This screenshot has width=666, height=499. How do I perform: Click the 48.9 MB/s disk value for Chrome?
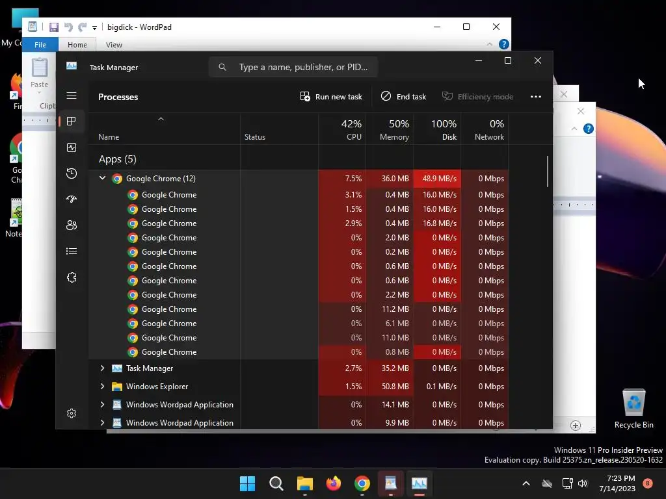(x=437, y=179)
